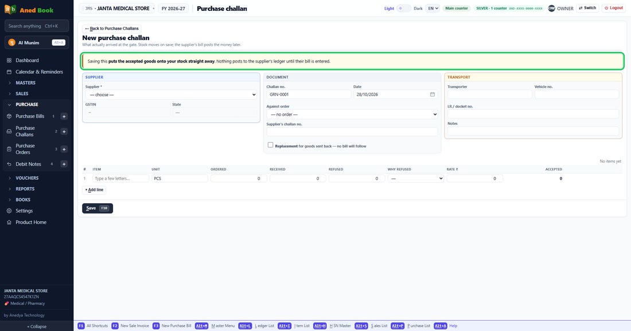Collapse the sidebar

coord(37,326)
